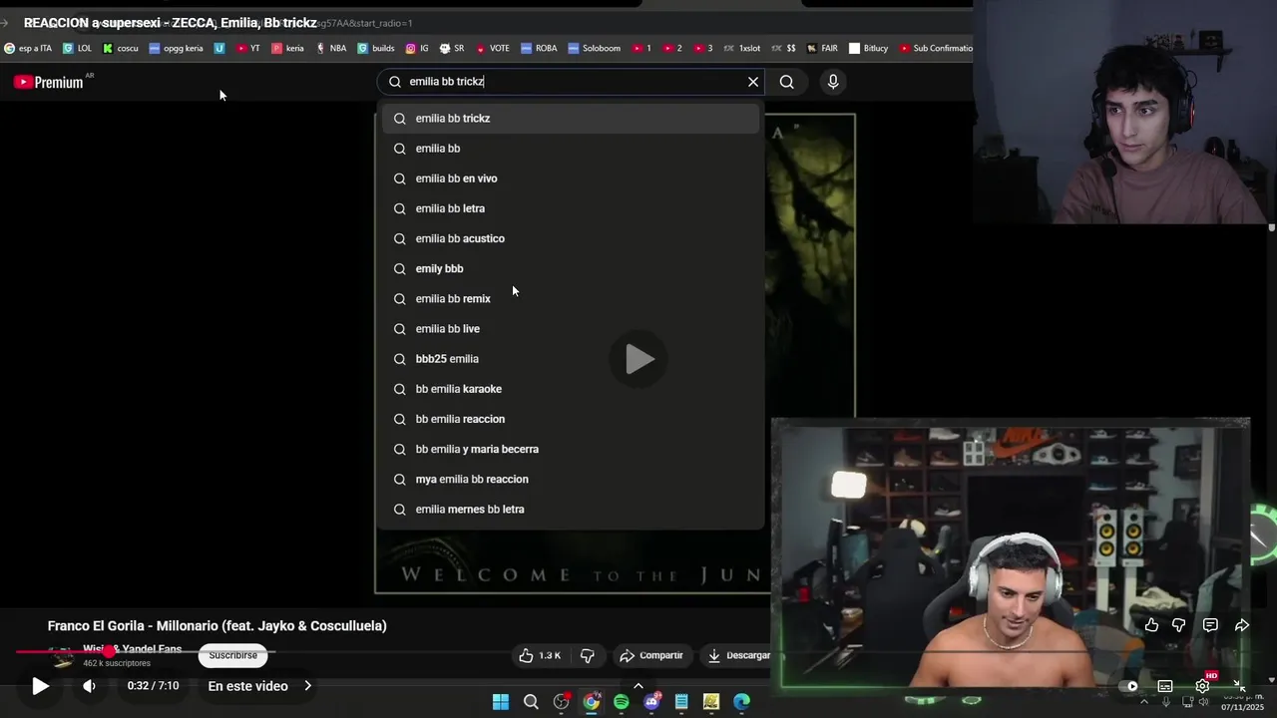Choose suggestion 'emilia bb acustico'

click(570, 238)
